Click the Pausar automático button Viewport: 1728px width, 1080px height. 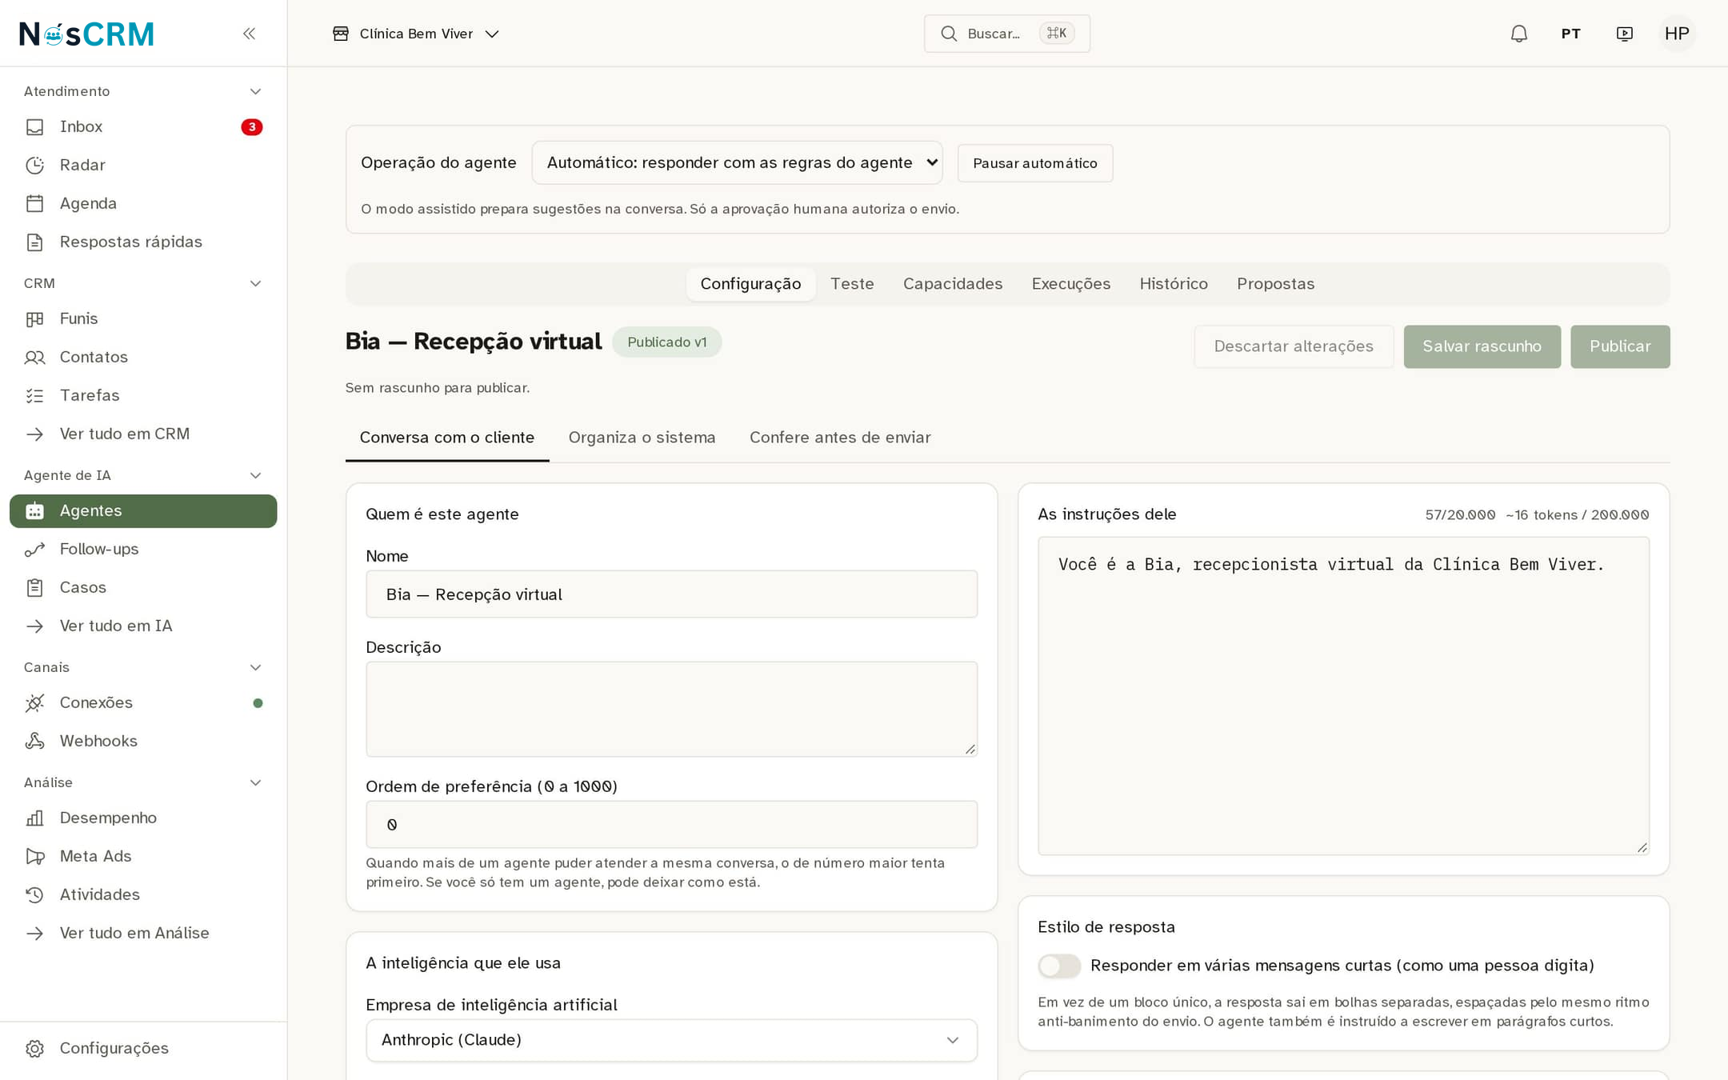(x=1034, y=163)
